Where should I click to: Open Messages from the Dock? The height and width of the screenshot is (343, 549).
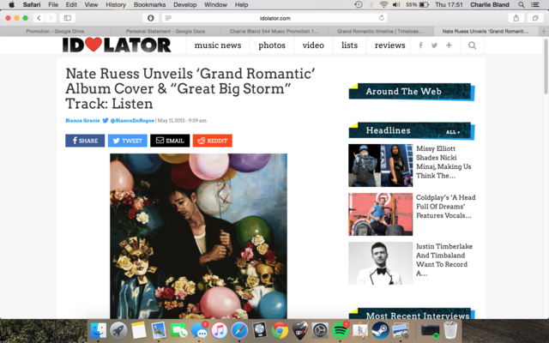point(200,330)
